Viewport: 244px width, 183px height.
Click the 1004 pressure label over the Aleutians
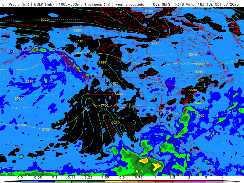(x=11, y=69)
